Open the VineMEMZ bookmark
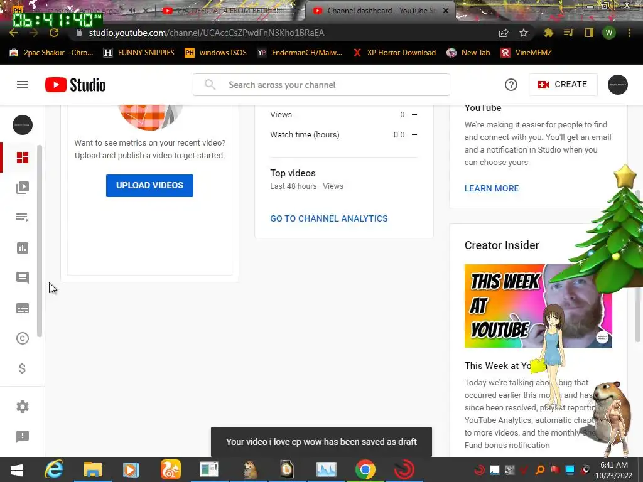The height and width of the screenshot is (482, 643). click(x=527, y=53)
